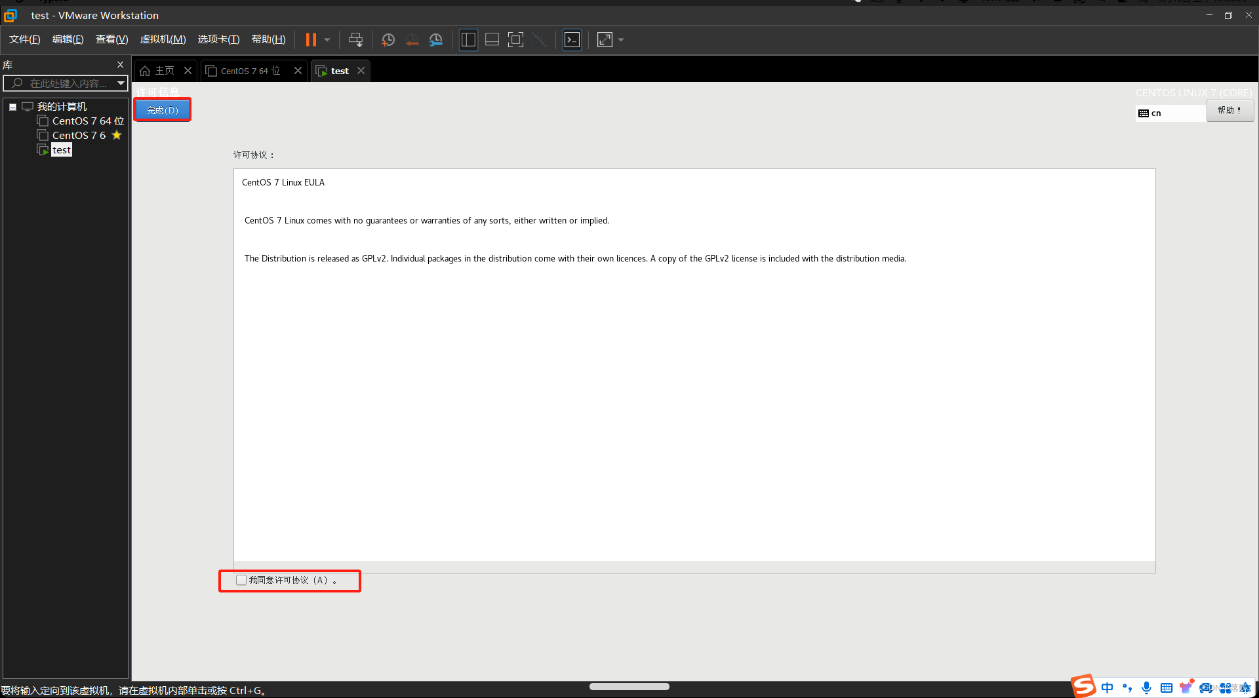
Task: Open the console view
Action: tap(572, 40)
